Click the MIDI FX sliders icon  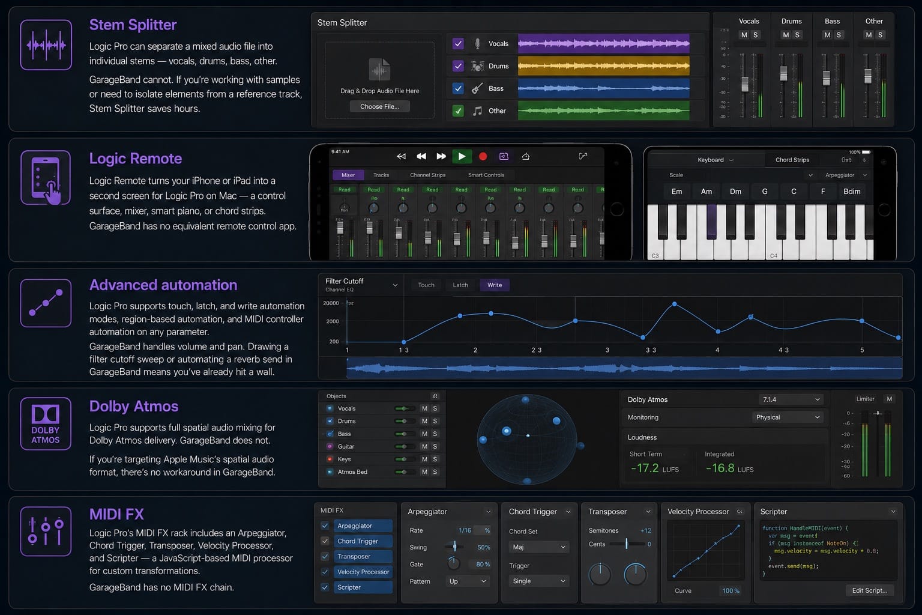click(x=46, y=532)
